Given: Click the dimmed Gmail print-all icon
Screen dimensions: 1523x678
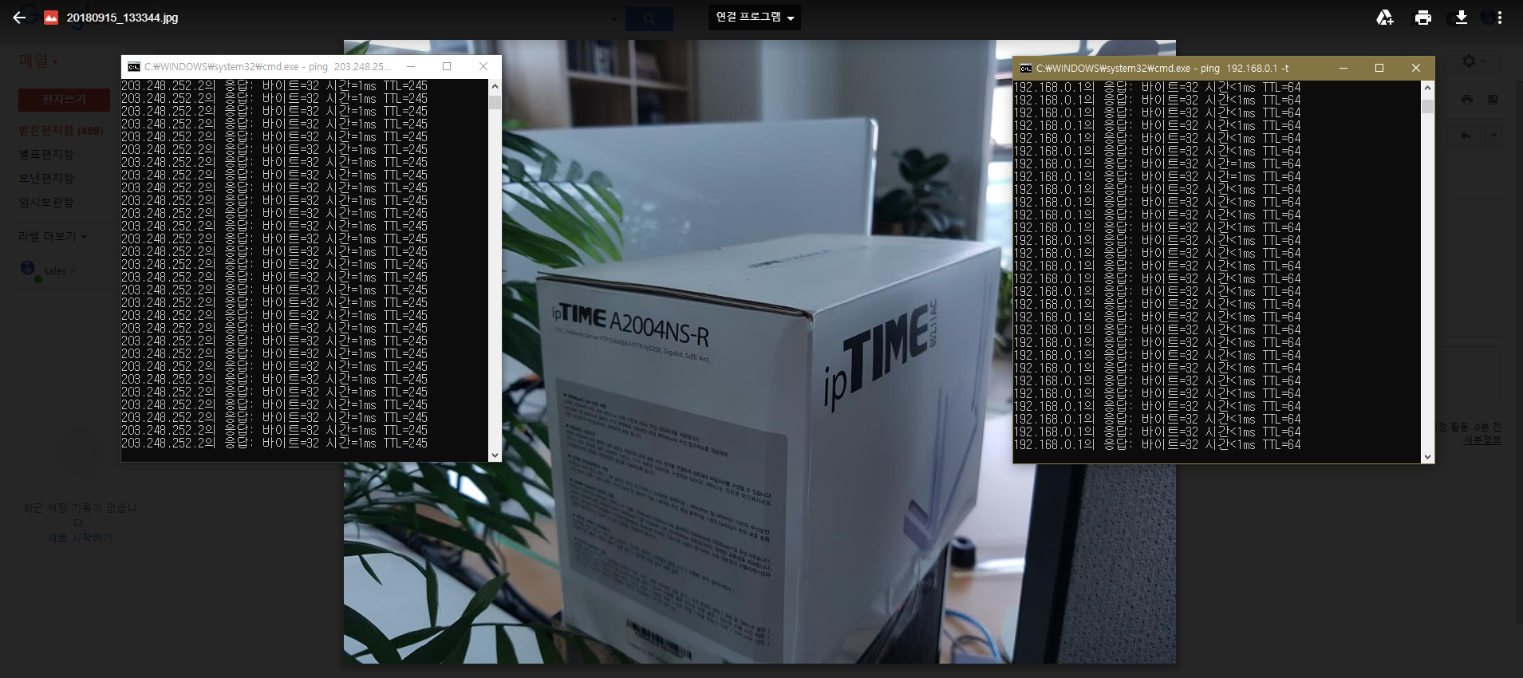Looking at the screenshot, I should (x=1466, y=100).
